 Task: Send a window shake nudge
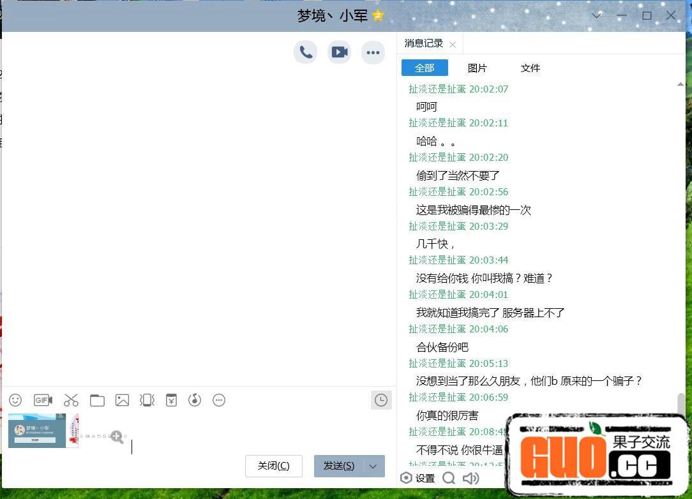(x=147, y=400)
